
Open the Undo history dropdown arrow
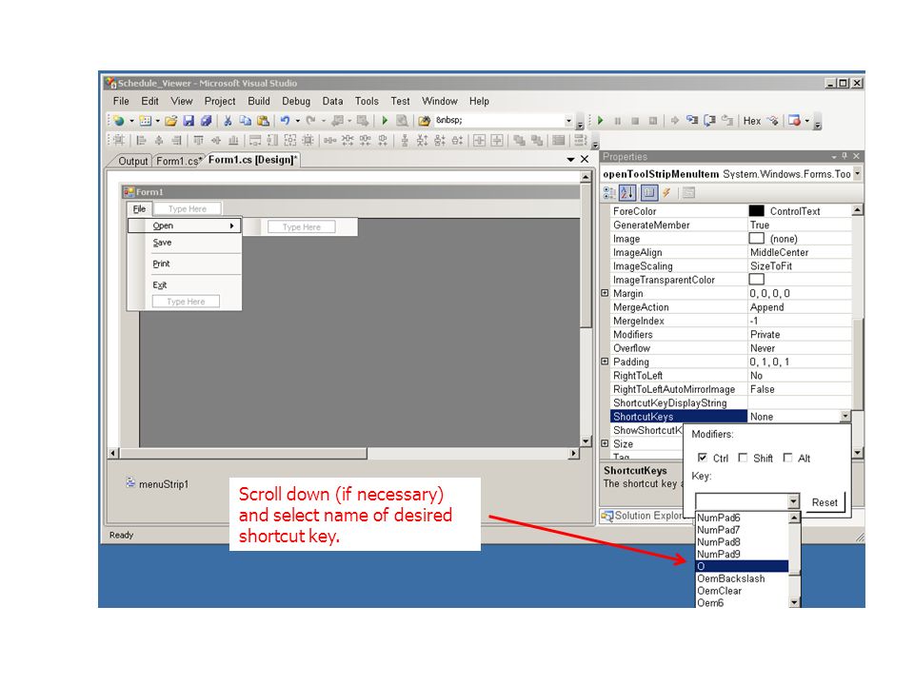click(x=297, y=121)
